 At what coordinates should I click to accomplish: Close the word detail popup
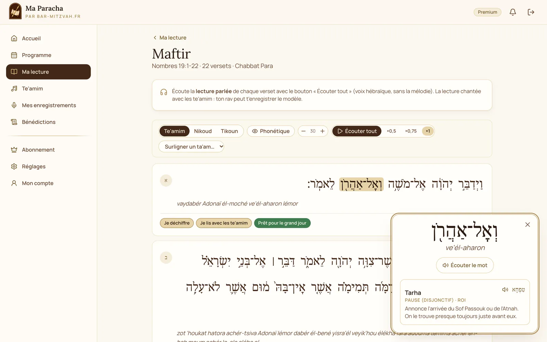pos(528,225)
